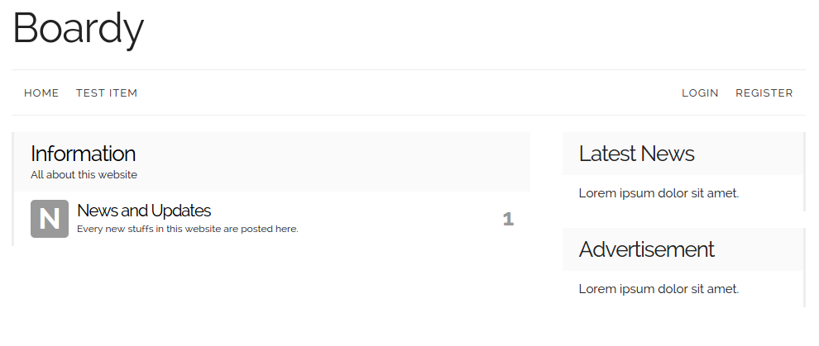Viewport: 819px width, 346px height.
Task: Open the News and Updates forum
Action: click(144, 211)
